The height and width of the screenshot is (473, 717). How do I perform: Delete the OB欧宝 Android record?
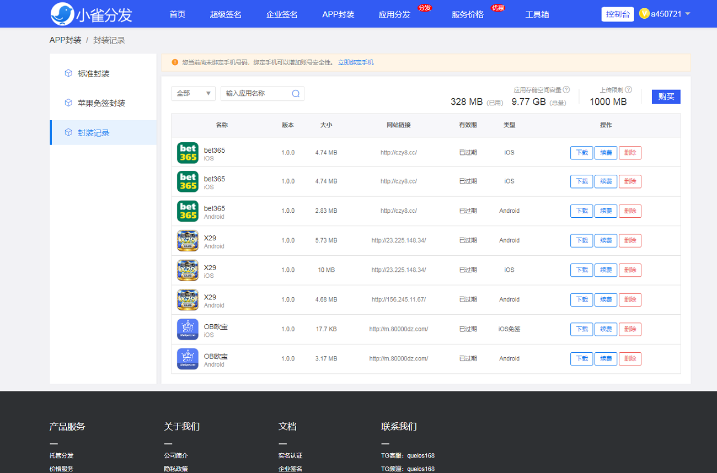tap(630, 359)
